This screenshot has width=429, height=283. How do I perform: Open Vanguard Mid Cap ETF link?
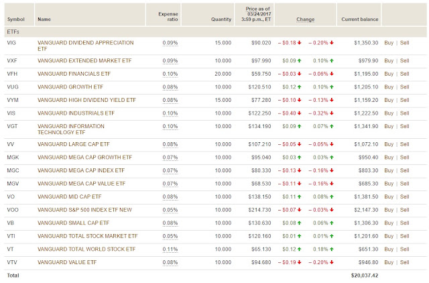pyautogui.click(x=69, y=196)
